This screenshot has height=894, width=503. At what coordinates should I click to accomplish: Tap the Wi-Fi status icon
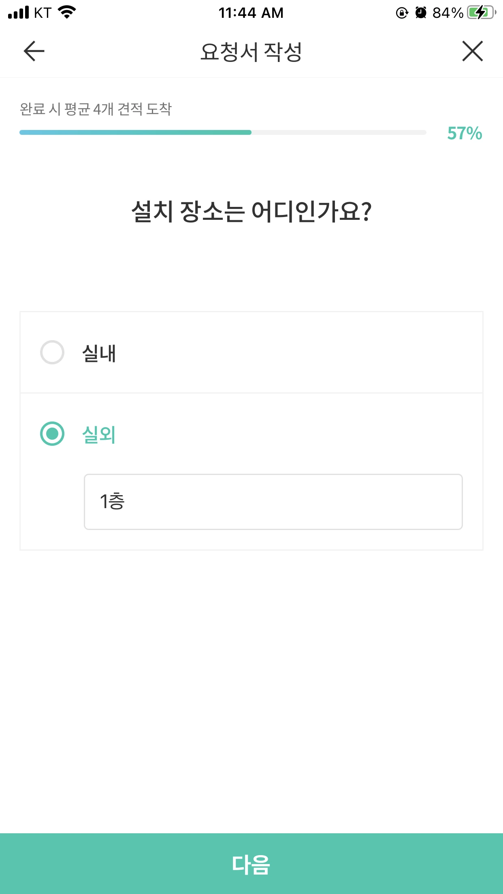67,13
